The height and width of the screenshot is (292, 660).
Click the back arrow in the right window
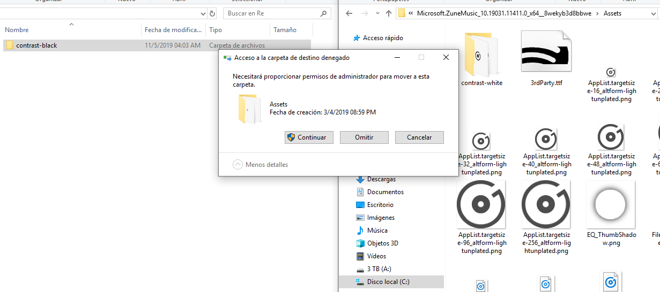[349, 13]
